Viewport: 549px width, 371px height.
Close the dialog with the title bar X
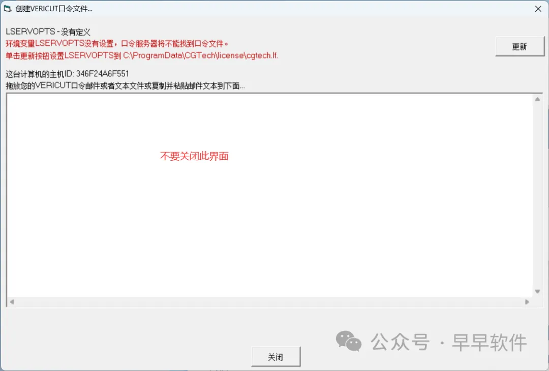pyautogui.click(x=538, y=9)
